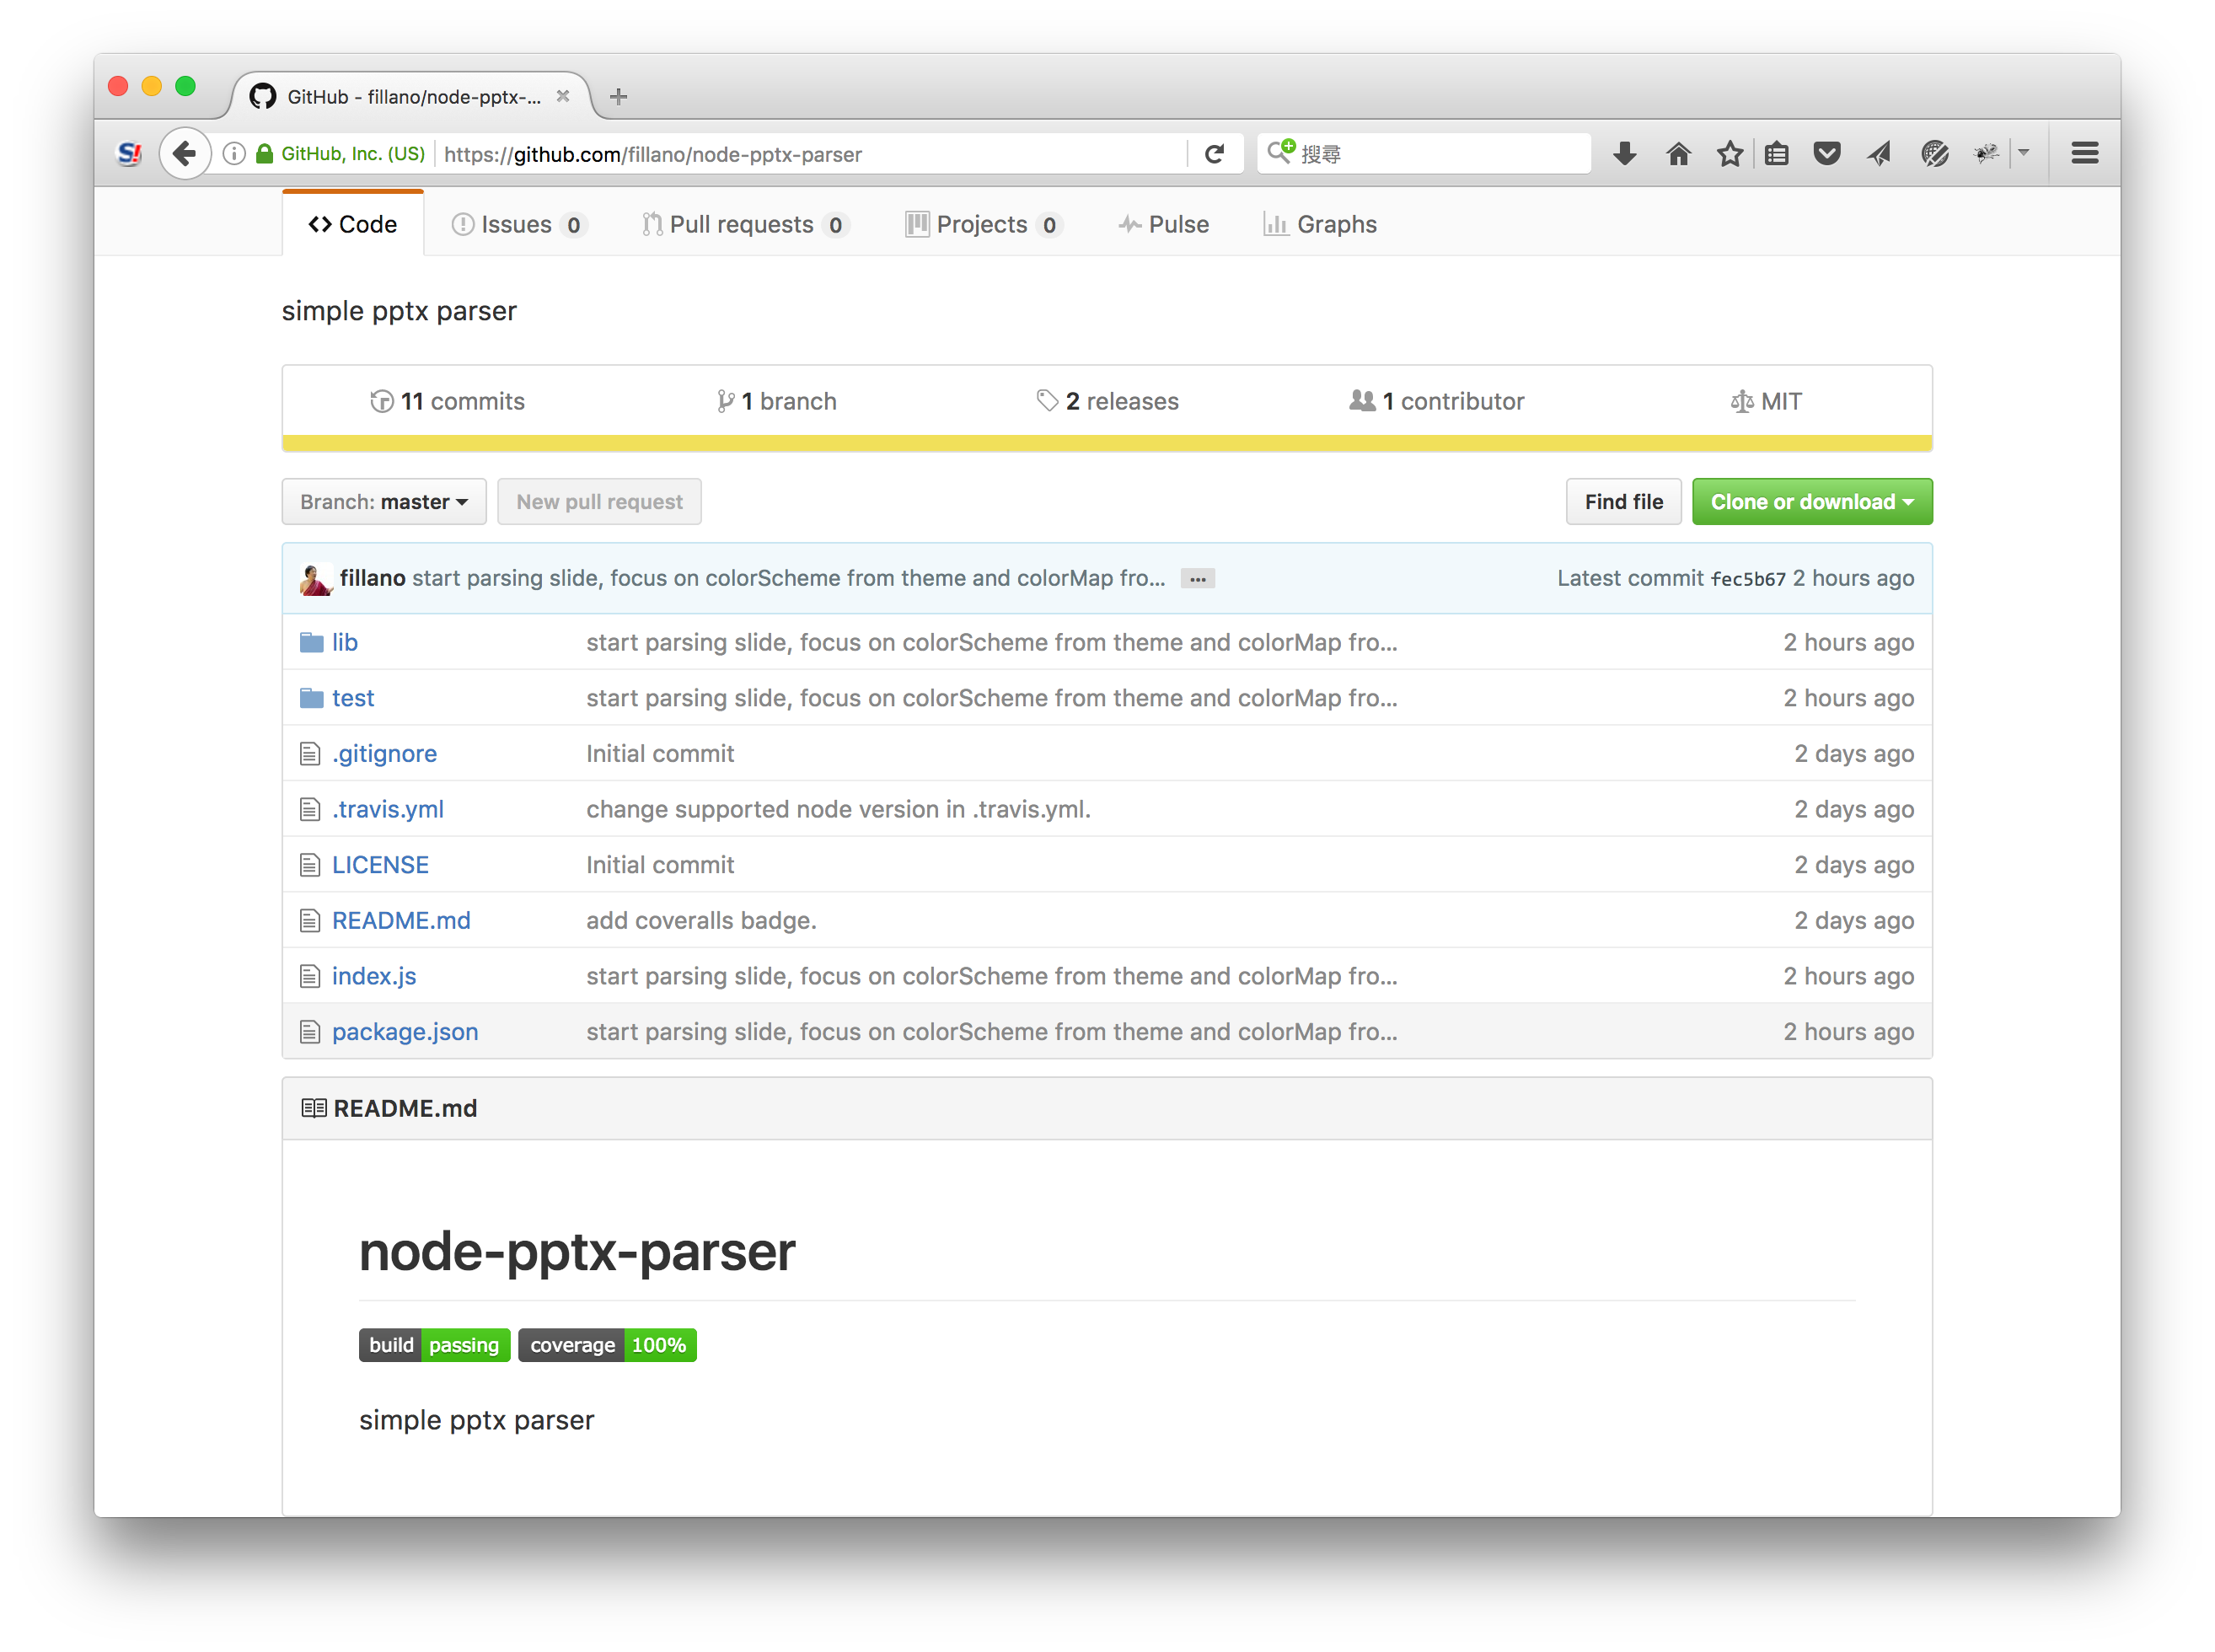
Task: Click the file icon beside .gitignore
Action: click(310, 753)
